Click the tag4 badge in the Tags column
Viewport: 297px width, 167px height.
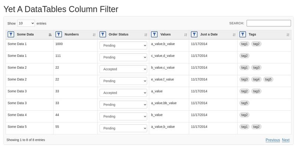pyautogui.click(x=256, y=79)
